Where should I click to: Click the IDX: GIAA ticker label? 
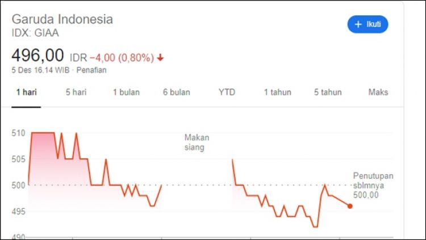click(35, 33)
